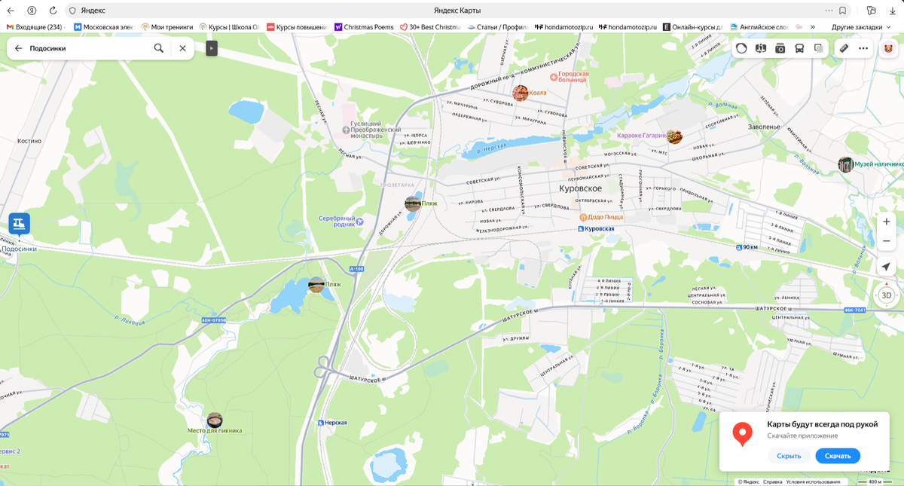
Task: Click the Скачать app button
Action: point(838,456)
